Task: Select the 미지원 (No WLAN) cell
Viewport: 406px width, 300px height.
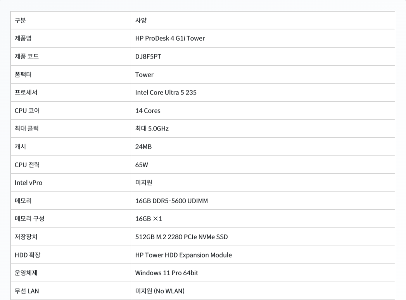Action: click(263, 291)
